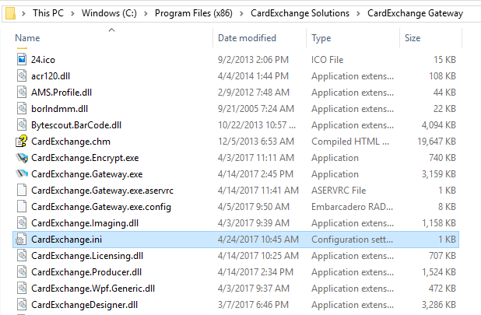Select the file named CardExchange.chm

71,142
